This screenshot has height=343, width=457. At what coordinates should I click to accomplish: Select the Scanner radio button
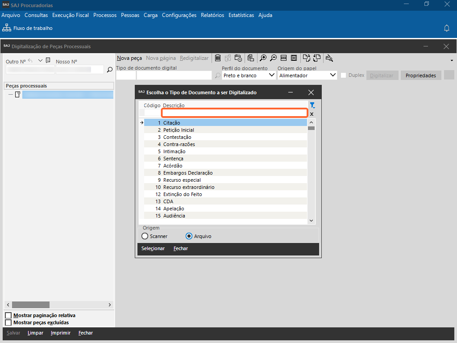pyautogui.click(x=145, y=236)
